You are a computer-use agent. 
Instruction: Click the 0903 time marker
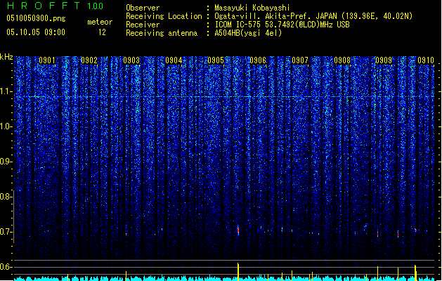131,60
